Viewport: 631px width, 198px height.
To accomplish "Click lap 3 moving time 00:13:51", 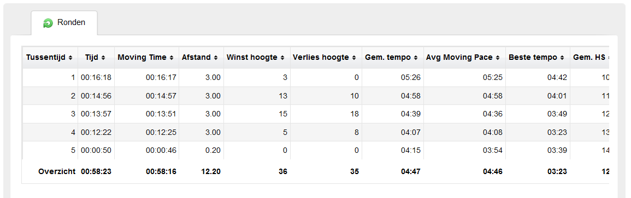I will (x=161, y=114).
